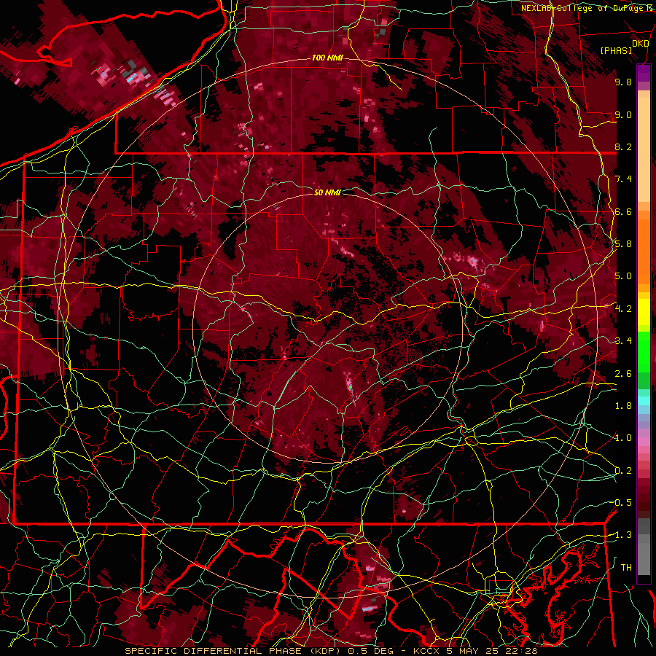The image size is (656, 656).
Task: Click the purple top segment of the color bar
Action: (644, 73)
